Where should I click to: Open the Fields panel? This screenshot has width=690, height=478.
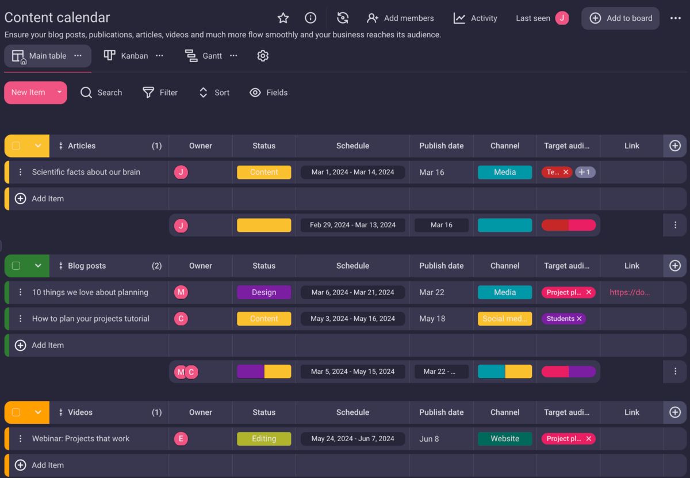tap(269, 93)
